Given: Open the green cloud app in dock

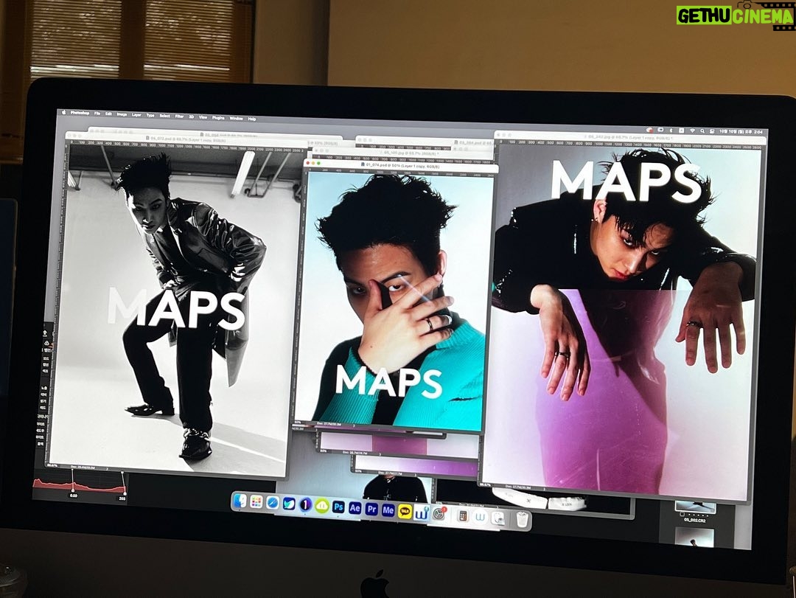Looking at the screenshot, I should click(322, 506).
